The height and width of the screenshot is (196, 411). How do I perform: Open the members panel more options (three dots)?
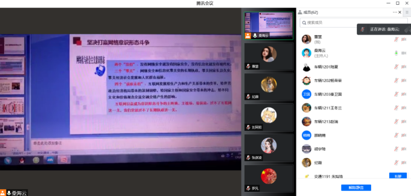coord(395,12)
